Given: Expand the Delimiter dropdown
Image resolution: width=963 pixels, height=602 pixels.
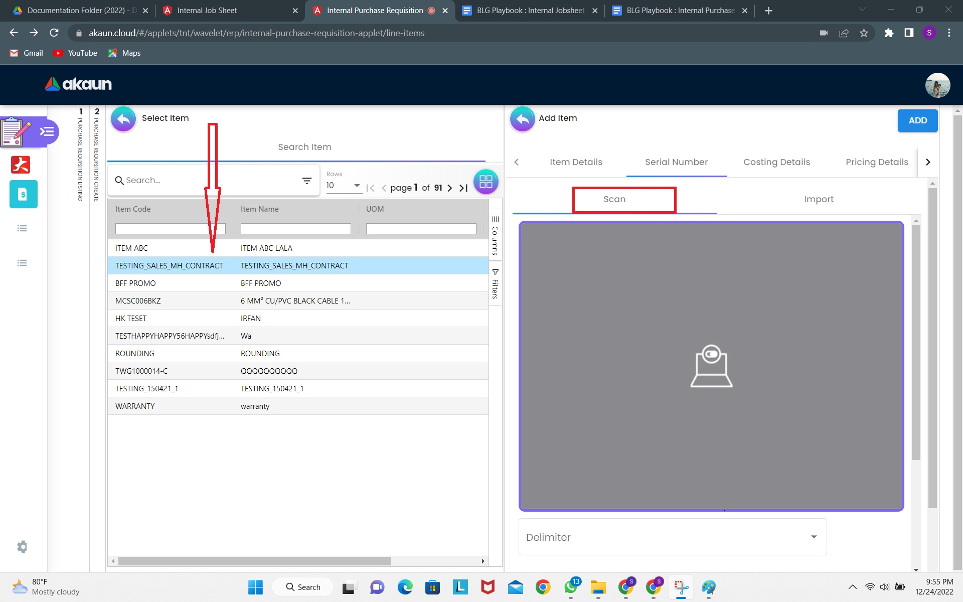Looking at the screenshot, I should point(672,537).
